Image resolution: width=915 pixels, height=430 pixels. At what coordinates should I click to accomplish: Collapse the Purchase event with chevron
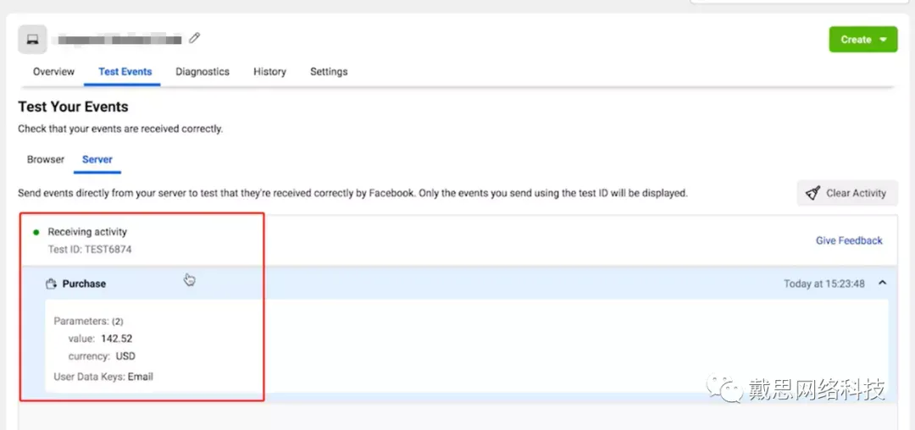pos(882,284)
